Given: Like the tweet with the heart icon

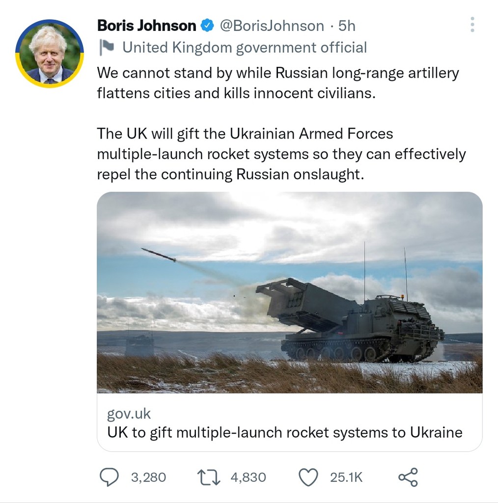Looking at the screenshot, I should (308, 477).
